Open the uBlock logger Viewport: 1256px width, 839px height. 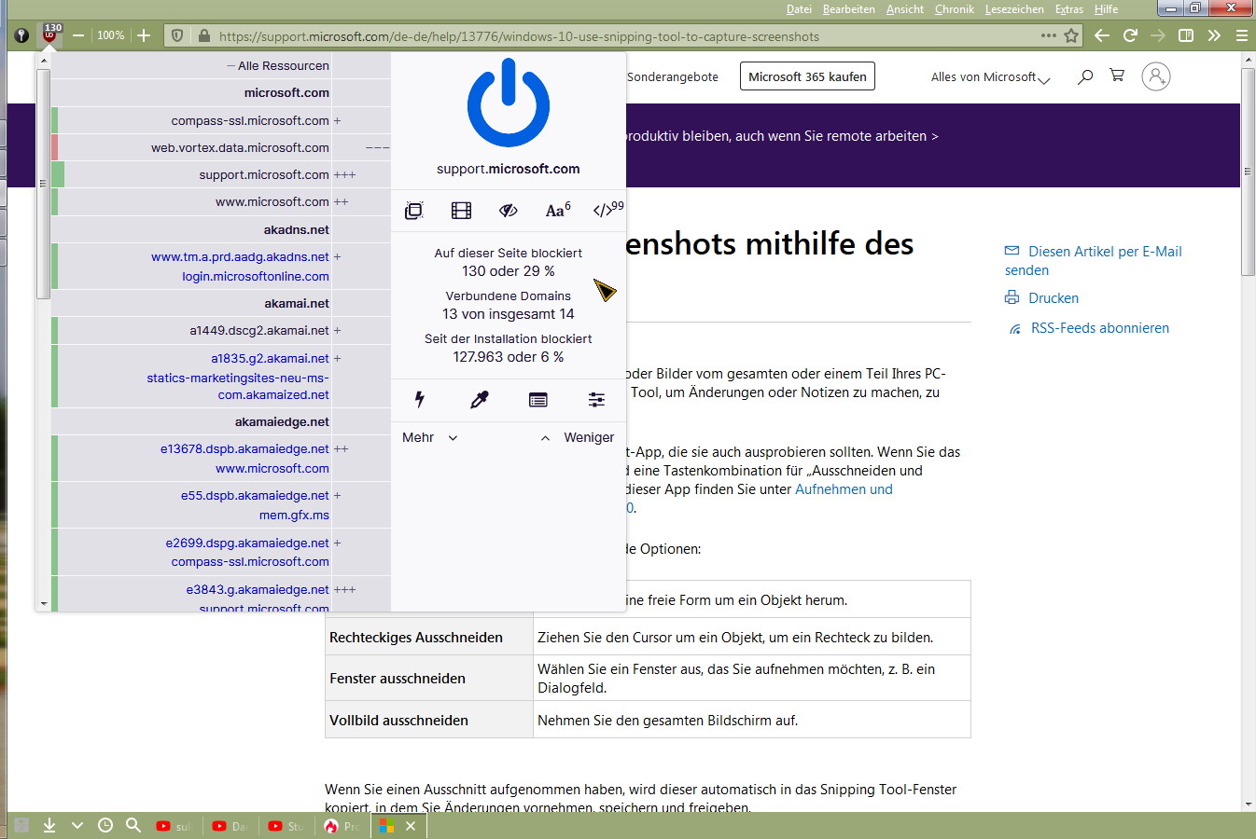pos(538,400)
